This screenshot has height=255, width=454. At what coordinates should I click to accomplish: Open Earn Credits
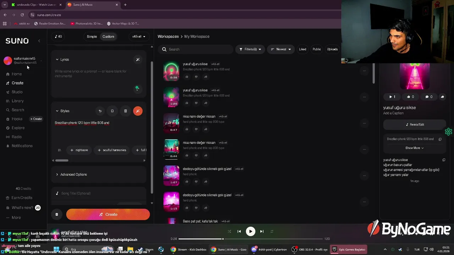19,198
